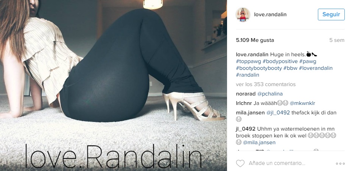Screen dimensions: 347x171
Task: Click the #randalin hashtag
Action: coord(247,75)
